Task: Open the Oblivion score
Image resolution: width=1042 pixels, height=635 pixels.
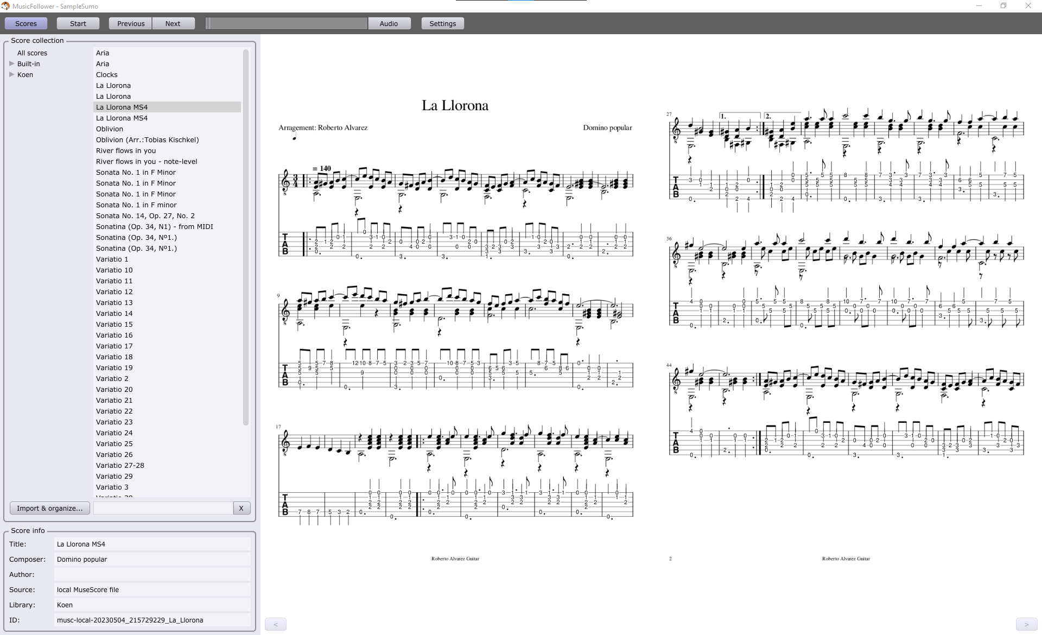Action: [x=110, y=129]
